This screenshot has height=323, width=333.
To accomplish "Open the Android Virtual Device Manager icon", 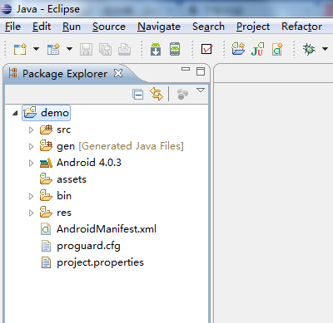I will click(175, 49).
